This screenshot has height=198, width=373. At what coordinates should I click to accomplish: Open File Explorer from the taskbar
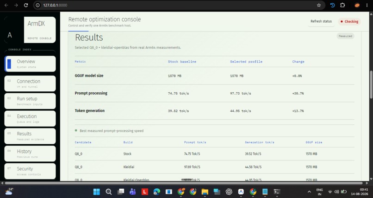[205, 192]
